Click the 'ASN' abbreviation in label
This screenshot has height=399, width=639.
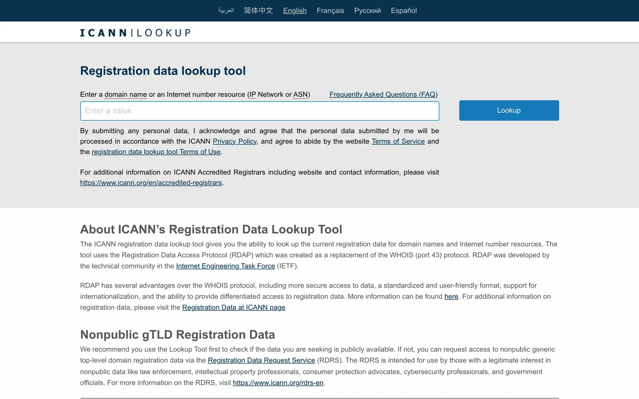click(300, 95)
